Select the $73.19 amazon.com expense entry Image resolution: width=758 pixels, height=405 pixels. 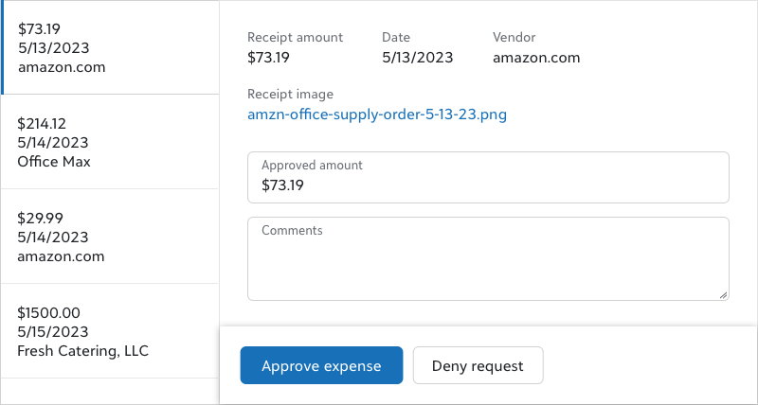click(109, 47)
